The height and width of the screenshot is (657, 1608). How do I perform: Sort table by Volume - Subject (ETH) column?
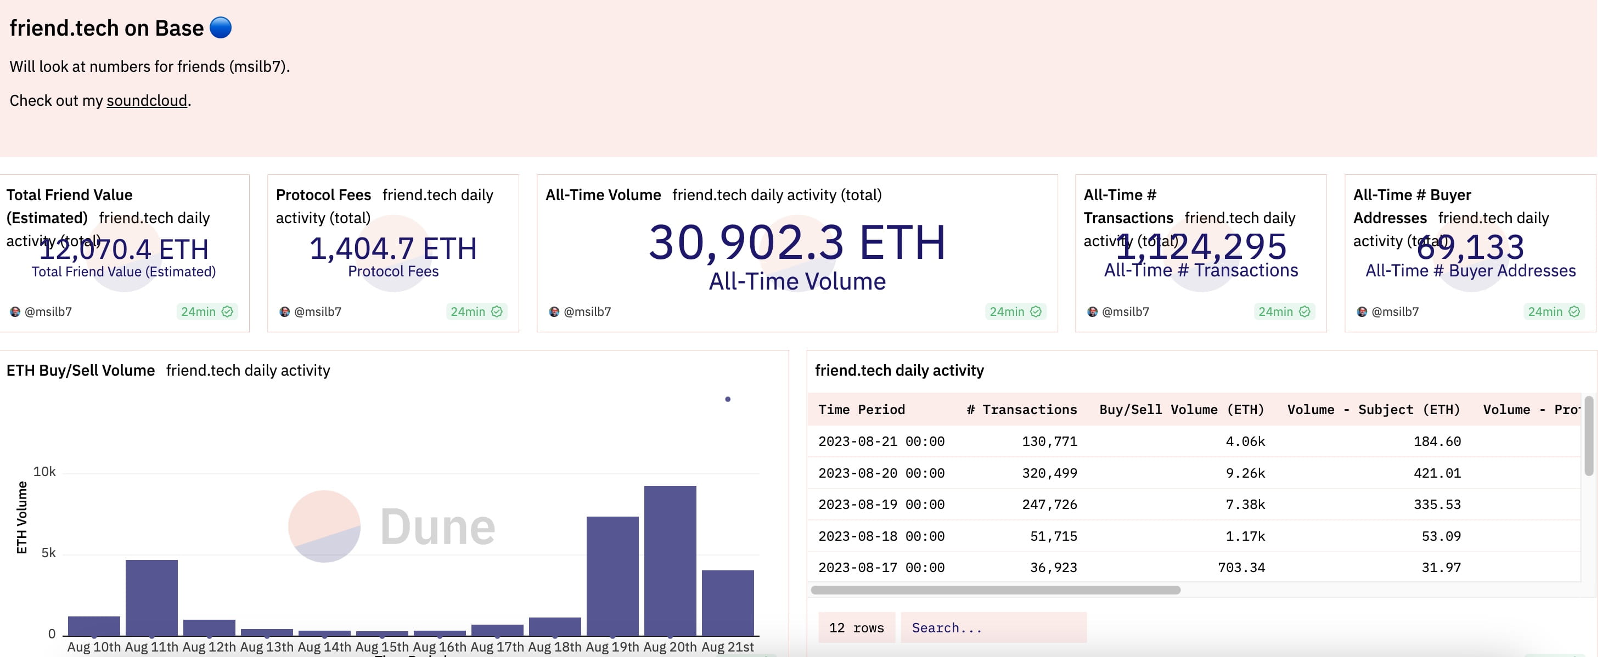click(x=1373, y=409)
